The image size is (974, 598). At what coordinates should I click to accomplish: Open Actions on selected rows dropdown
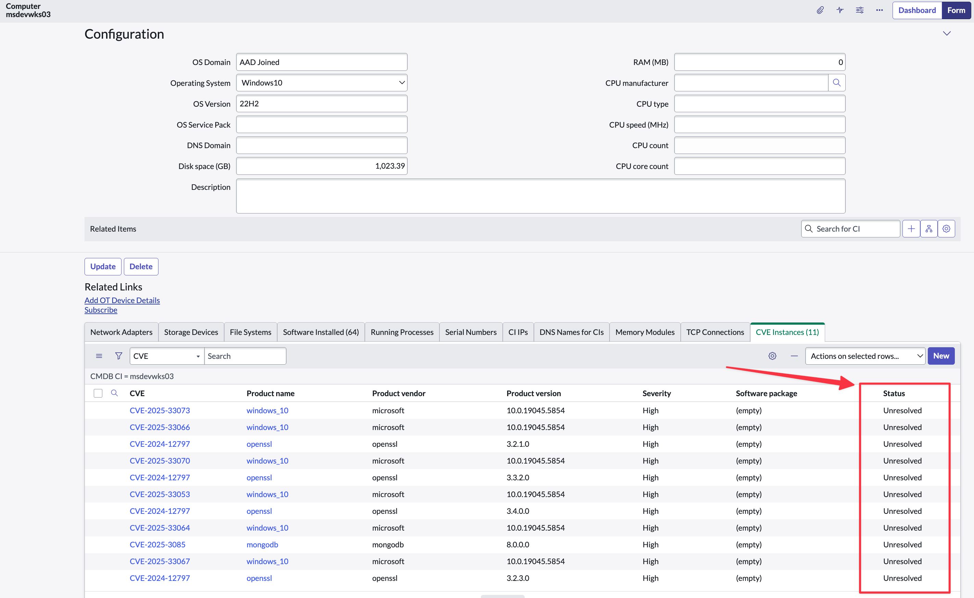[x=865, y=356]
